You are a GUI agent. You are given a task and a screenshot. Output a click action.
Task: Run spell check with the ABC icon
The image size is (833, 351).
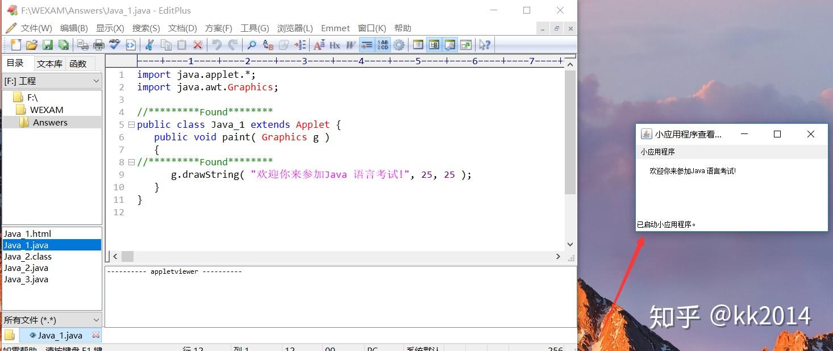[x=115, y=44]
